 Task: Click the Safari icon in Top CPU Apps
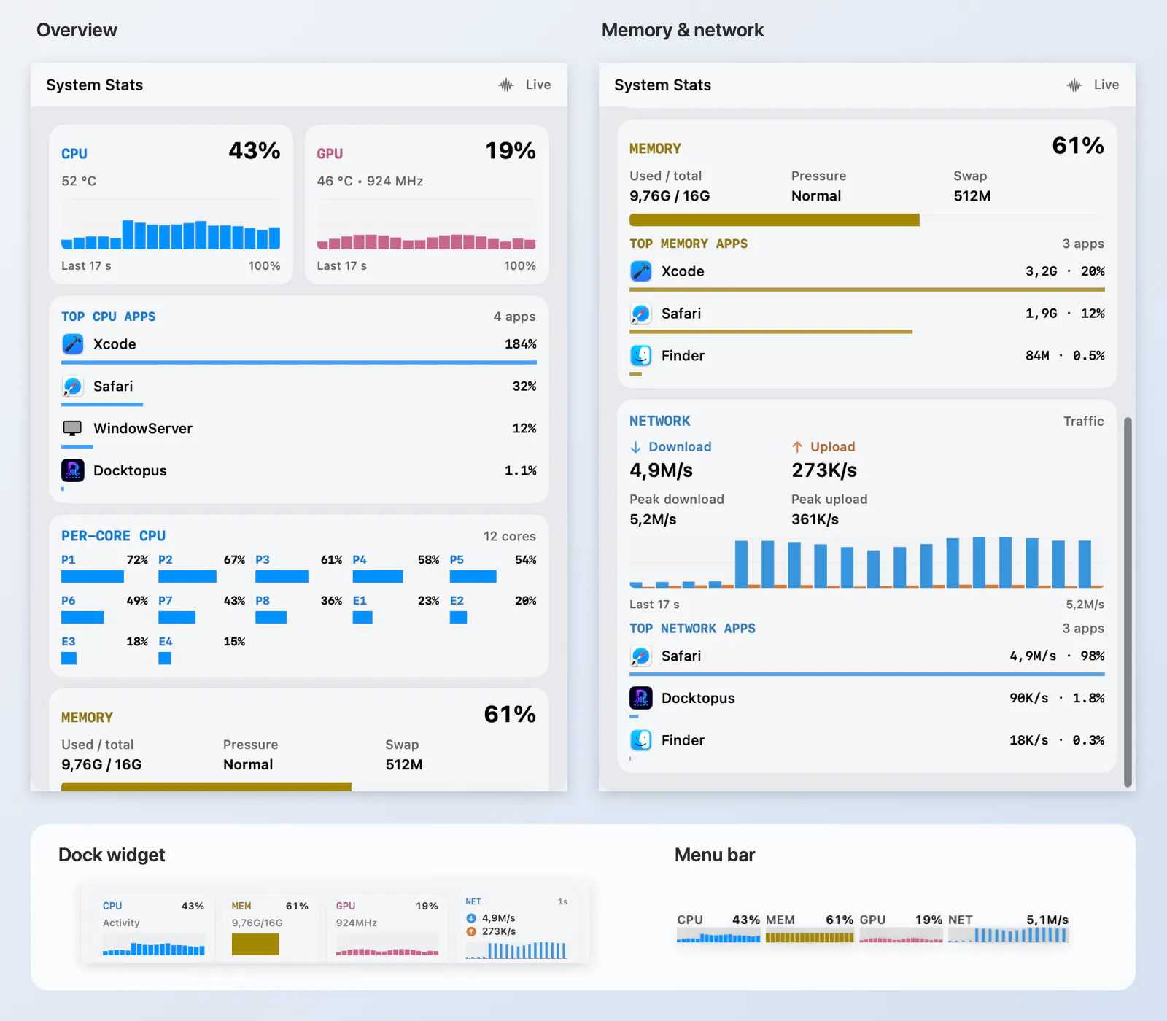click(x=73, y=387)
